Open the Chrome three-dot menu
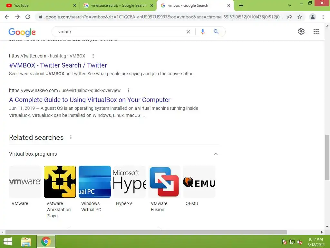The height and width of the screenshot is (248, 330). point(323,17)
